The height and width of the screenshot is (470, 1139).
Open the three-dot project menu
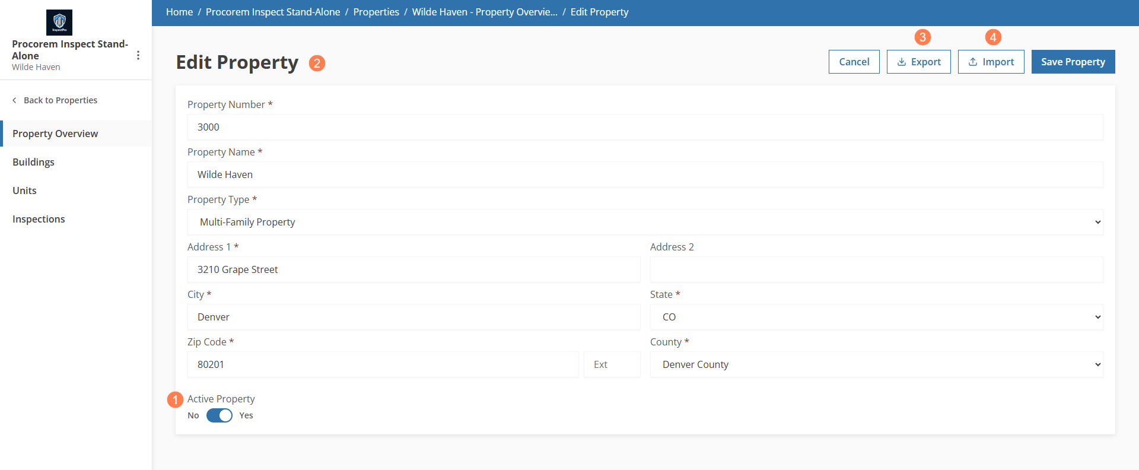point(138,55)
